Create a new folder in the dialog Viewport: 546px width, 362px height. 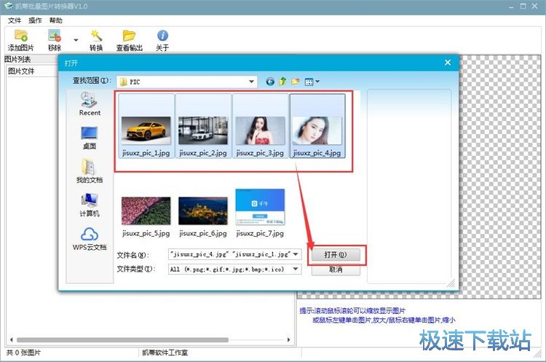coord(295,82)
